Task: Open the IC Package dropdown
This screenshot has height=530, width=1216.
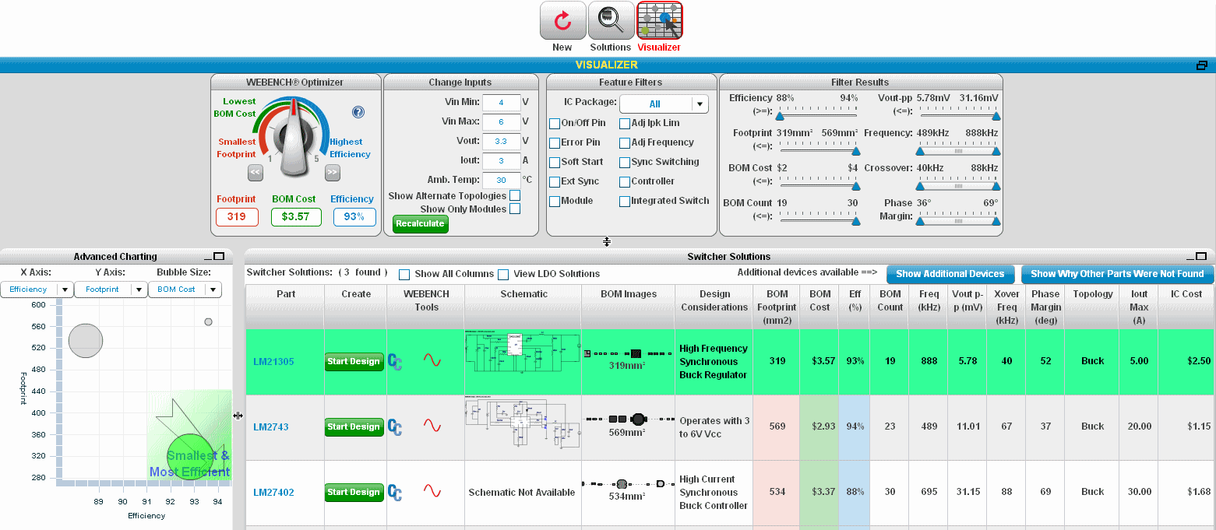Action: click(663, 104)
